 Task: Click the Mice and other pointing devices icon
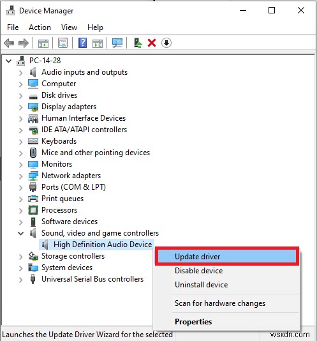click(33, 153)
